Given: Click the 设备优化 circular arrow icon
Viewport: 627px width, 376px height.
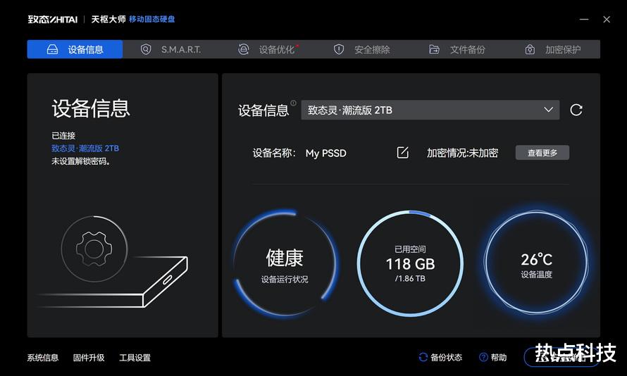Looking at the screenshot, I should tap(244, 49).
